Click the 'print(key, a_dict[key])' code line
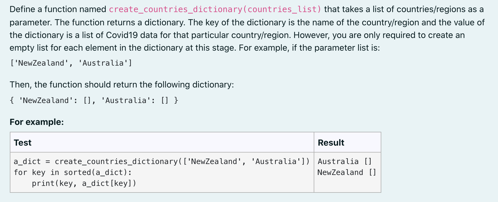This screenshot has width=498, height=202. (84, 183)
